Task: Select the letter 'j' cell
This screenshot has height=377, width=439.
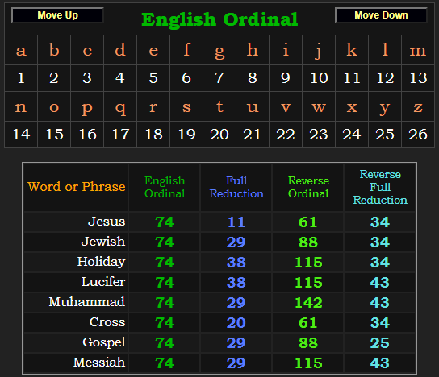Action: click(x=319, y=50)
